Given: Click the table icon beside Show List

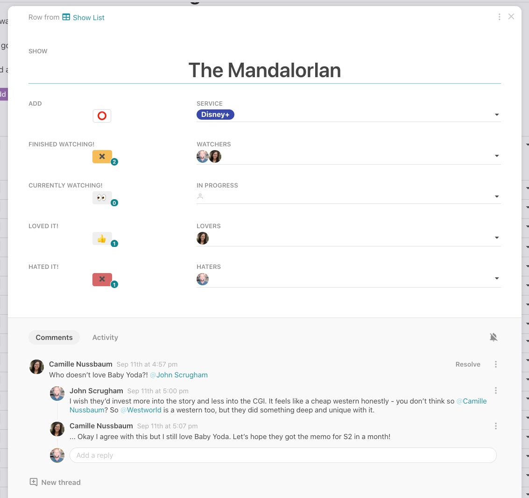Looking at the screenshot, I should 66,17.
